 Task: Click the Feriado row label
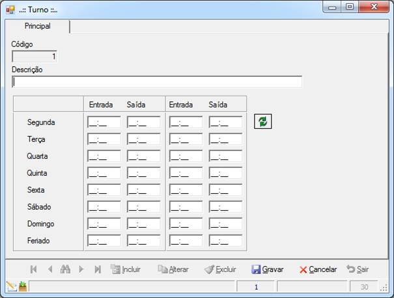[38, 241]
